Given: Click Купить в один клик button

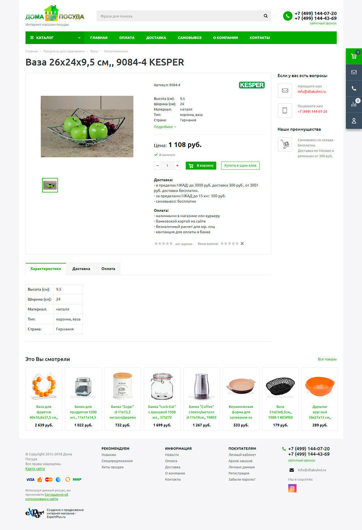Looking at the screenshot, I should point(240,165).
